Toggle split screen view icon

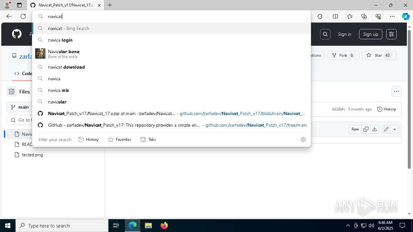(x=335, y=16)
